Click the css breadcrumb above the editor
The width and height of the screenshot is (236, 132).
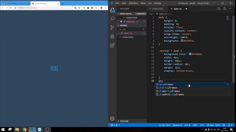(151, 14)
